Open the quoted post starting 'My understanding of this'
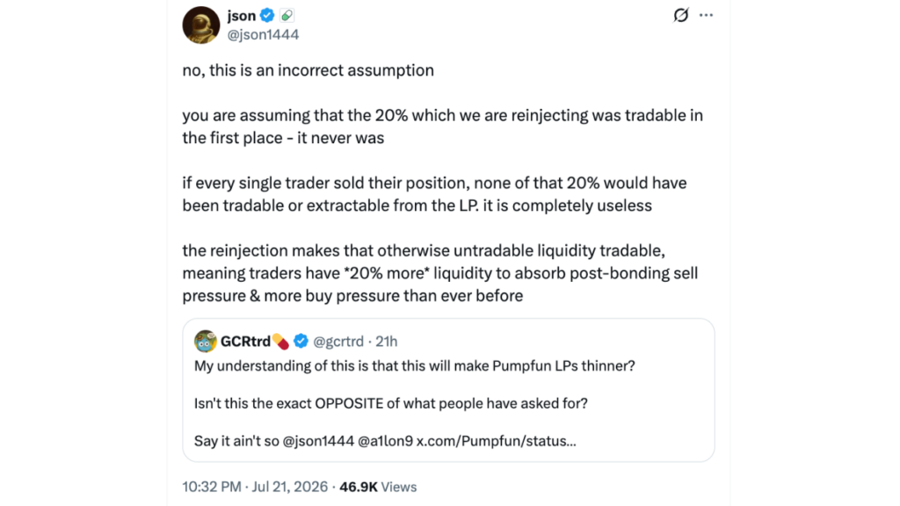This screenshot has height=506, width=900. coord(448,390)
